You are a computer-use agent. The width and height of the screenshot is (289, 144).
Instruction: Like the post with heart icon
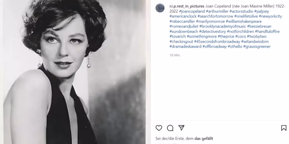(x=159, y=128)
